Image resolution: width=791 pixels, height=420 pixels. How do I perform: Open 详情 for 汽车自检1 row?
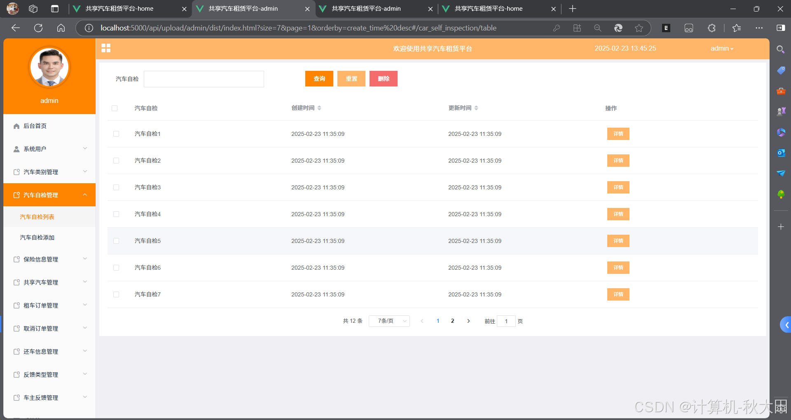pos(618,134)
